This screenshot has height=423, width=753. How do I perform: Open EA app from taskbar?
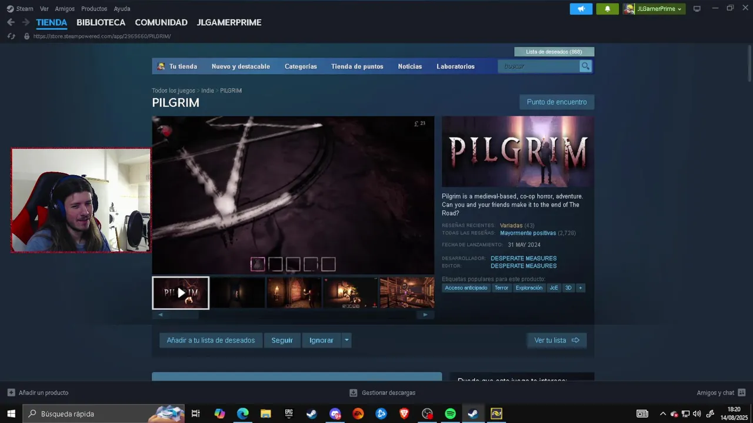pyautogui.click(x=358, y=414)
